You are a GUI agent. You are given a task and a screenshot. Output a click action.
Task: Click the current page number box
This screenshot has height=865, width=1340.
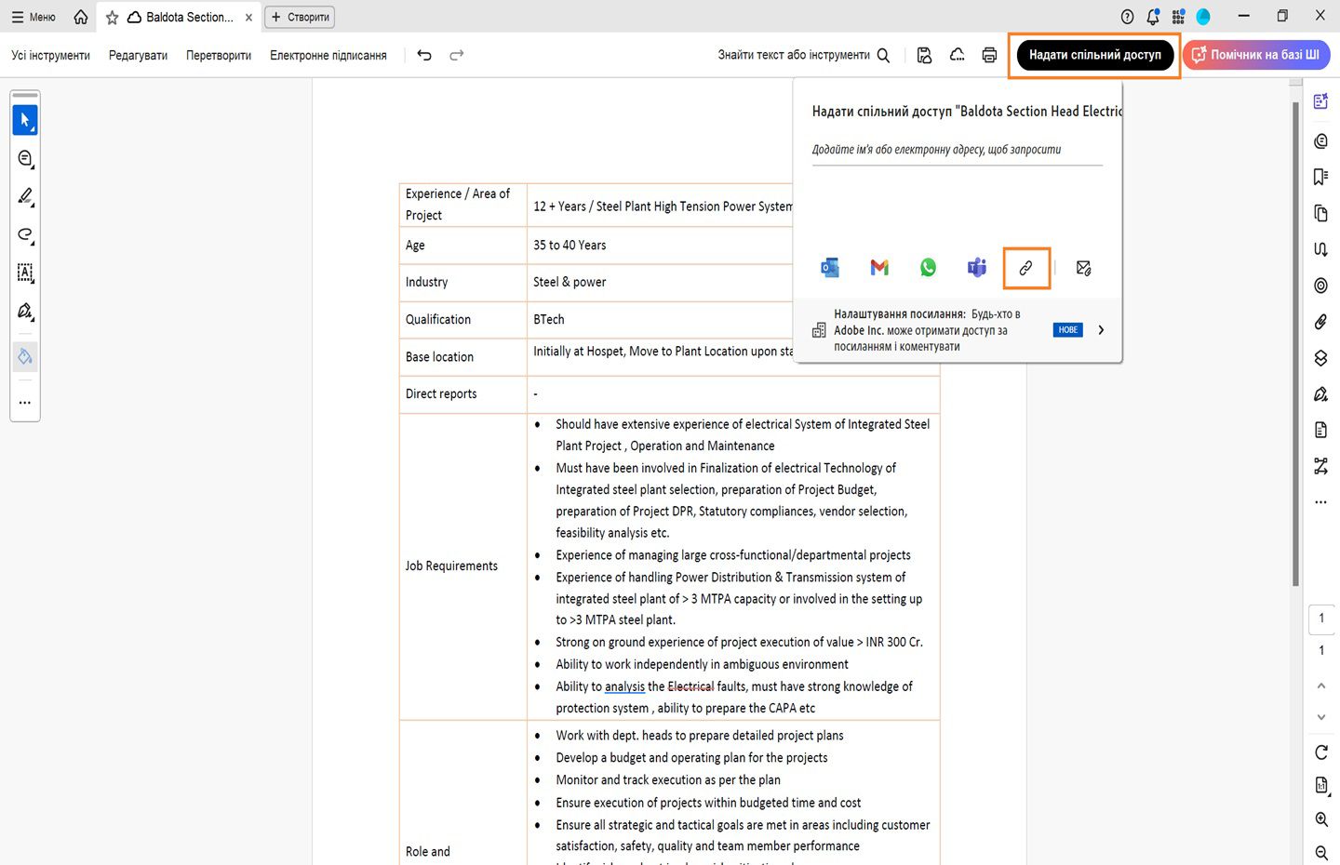pyautogui.click(x=1321, y=619)
